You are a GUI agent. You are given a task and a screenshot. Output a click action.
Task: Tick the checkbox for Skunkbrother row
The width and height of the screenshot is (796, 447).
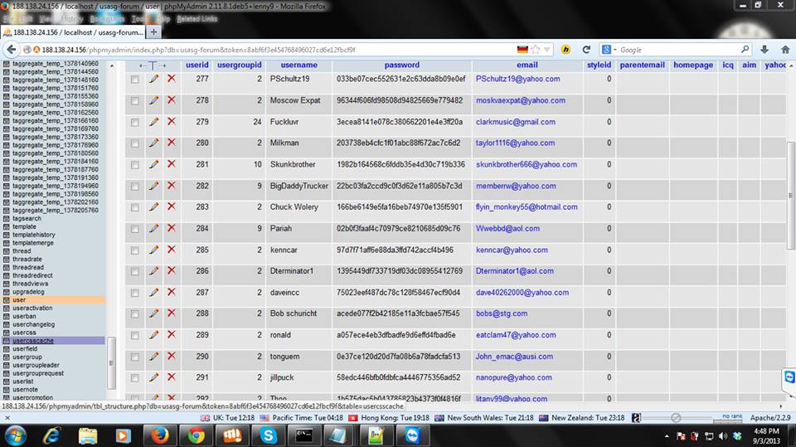click(134, 165)
